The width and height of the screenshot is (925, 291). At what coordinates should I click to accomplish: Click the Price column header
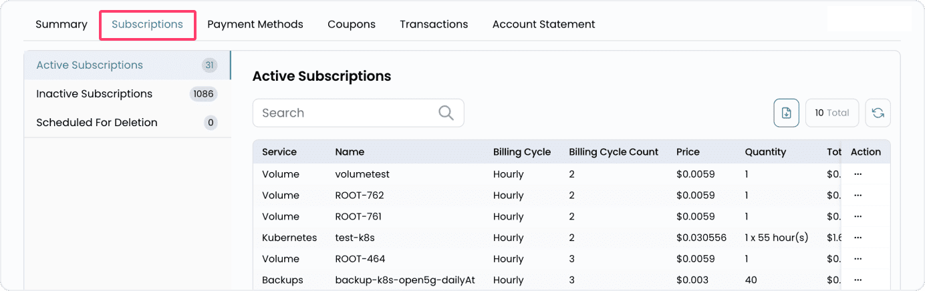pos(688,152)
